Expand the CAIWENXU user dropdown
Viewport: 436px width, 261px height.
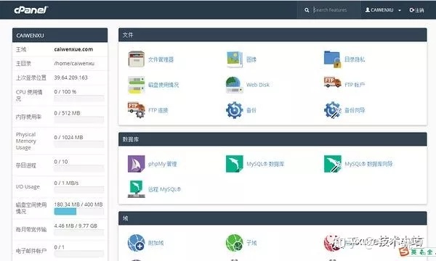tap(383, 10)
